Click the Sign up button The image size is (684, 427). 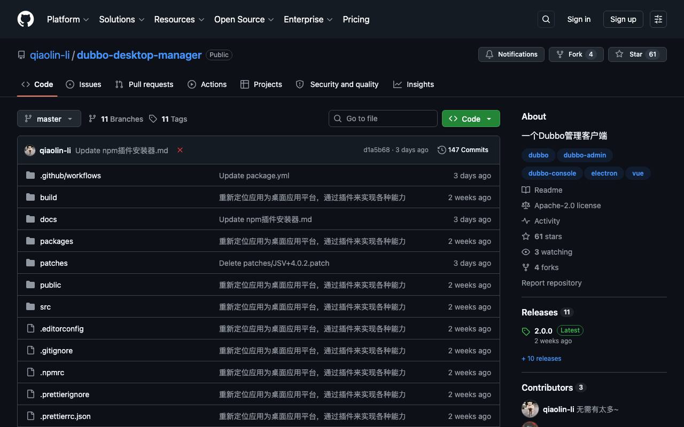click(x=623, y=19)
